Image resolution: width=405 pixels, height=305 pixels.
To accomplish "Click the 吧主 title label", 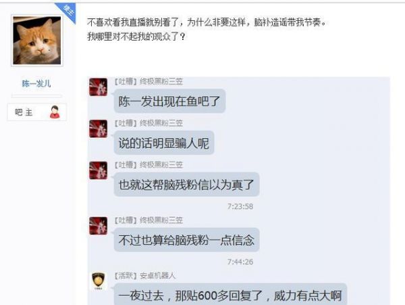I will pyautogui.click(x=24, y=112).
